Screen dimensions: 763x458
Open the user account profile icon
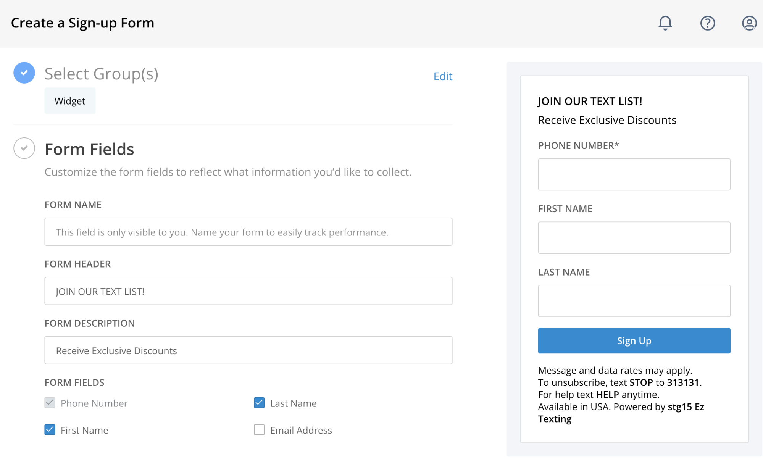coord(749,23)
